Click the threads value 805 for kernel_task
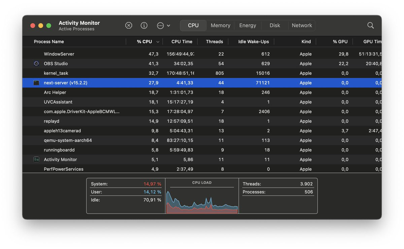Image resolution: width=404 pixels, height=249 pixels. [x=220, y=73]
